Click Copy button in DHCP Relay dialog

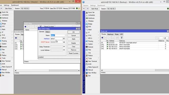point(73,46)
